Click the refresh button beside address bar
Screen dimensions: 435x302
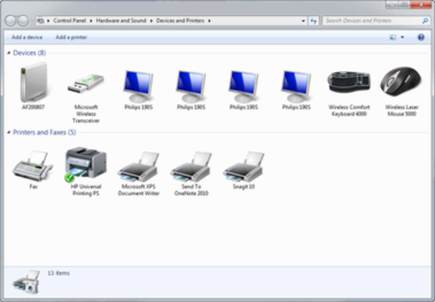(x=313, y=21)
